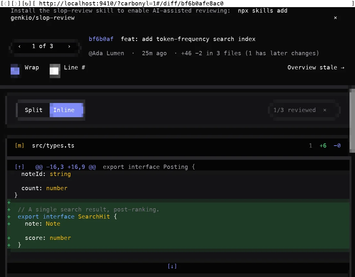The image size is (355, 277).
Task: Clear the 1/3 reviewed indicator
Action: (x=325, y=110)
